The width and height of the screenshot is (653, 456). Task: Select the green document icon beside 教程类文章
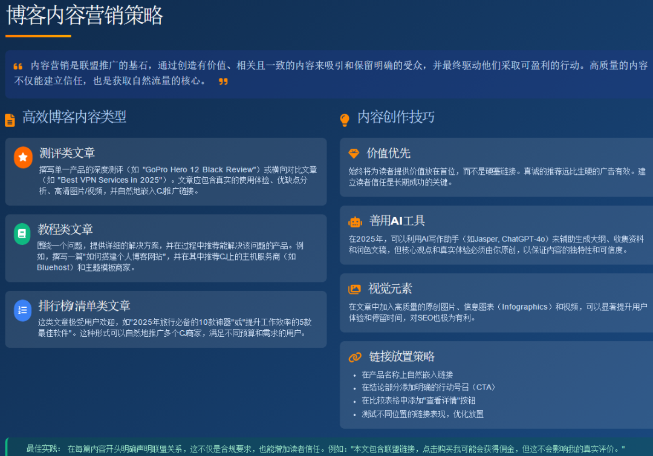pyautogui.click(x=23, y=232)
